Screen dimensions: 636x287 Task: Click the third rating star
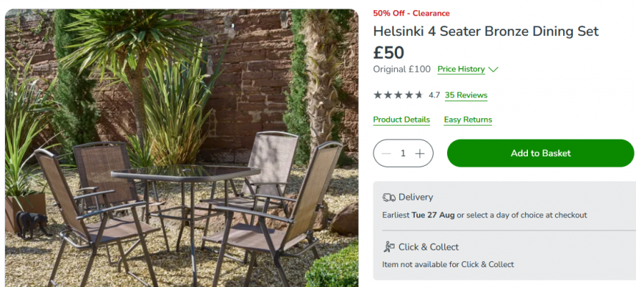pyautogui.click(x=399, y=95)
